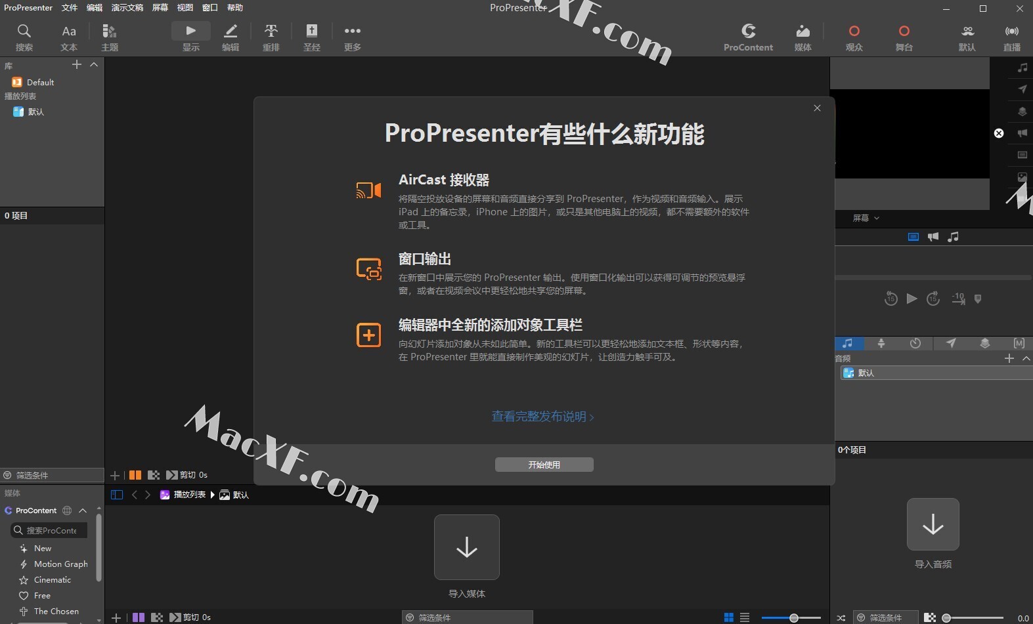Select the presentation transport tab icon
The height and width of the screenshot is (624, 1033).
pos(913,237)
